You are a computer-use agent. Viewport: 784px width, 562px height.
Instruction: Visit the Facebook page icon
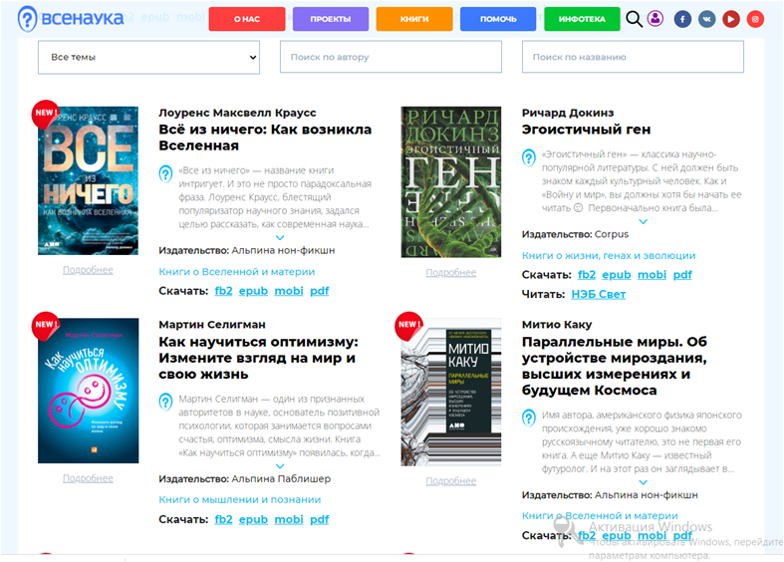pyautogui.click(x=682, y=19)
